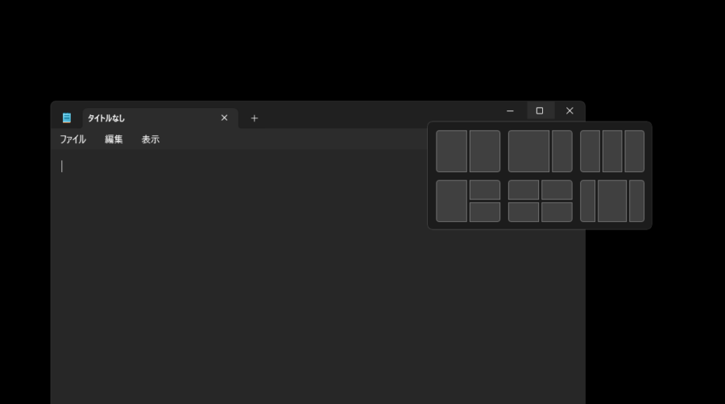Snap window to left half of two-column layout
The width and height of the screenshot is (725, 404).
(451, 151)
